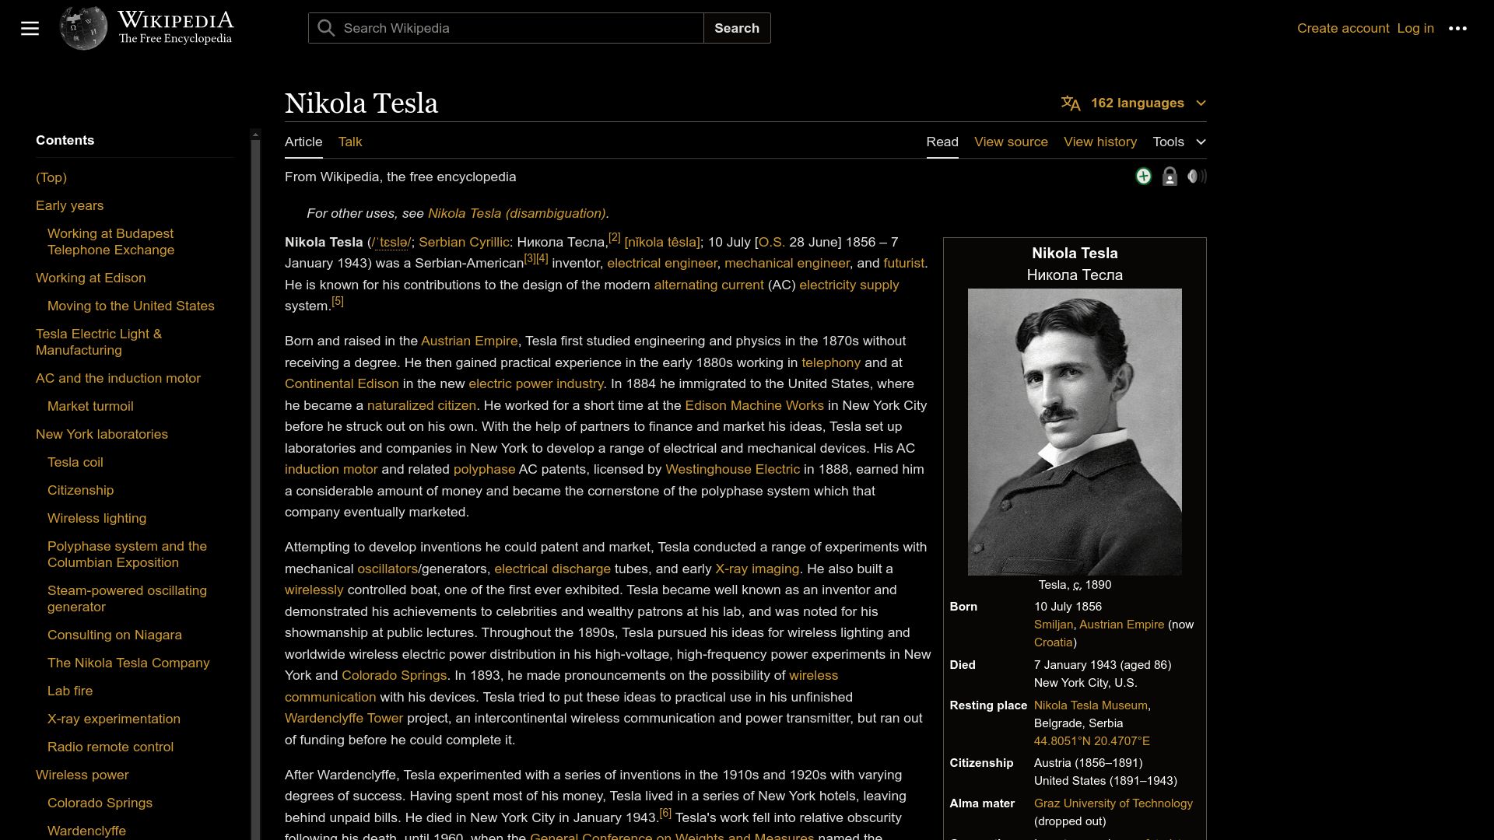Screen dimensions: 1494x840
Task: Click the more options ellipsis icon
Action: [1457, 28]
